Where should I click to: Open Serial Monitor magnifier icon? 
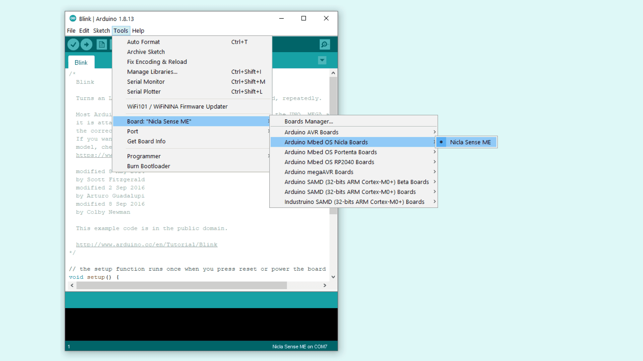point(325,44)
